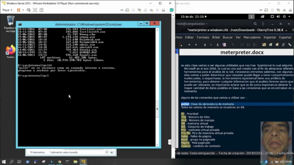Open Task View on the taskbar

coord(19,162)
